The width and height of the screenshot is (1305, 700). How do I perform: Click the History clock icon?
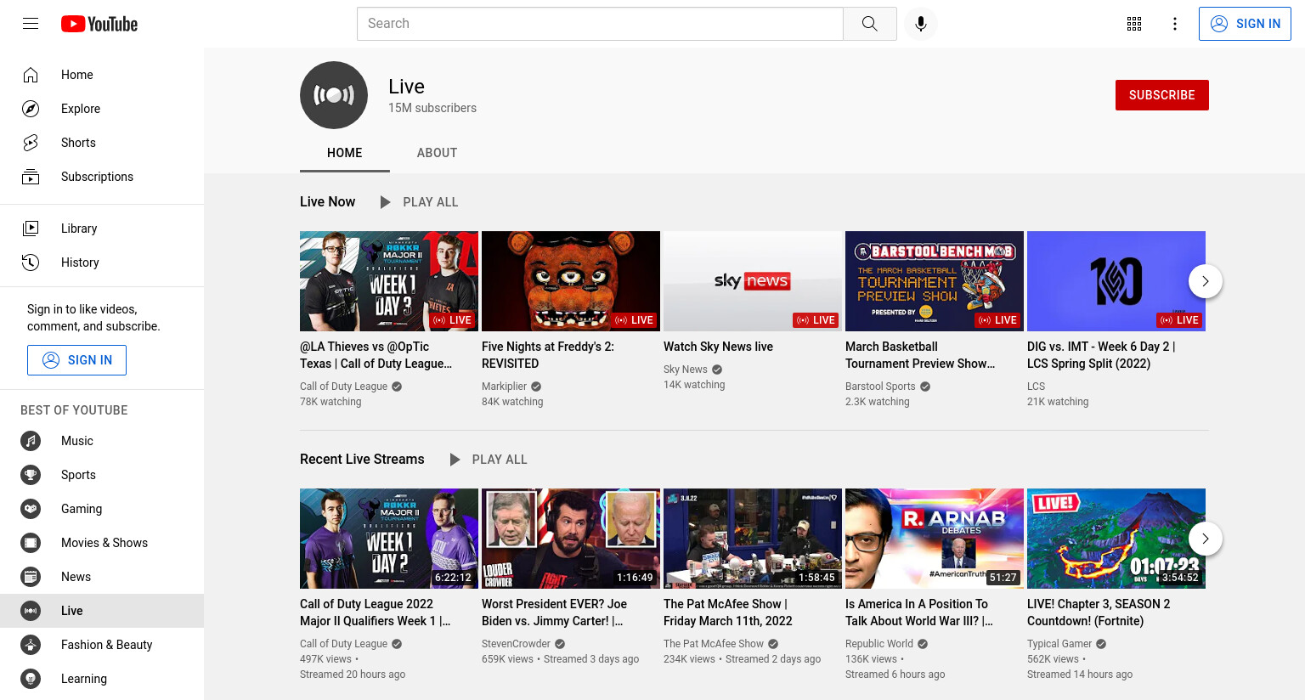(31, 262)
